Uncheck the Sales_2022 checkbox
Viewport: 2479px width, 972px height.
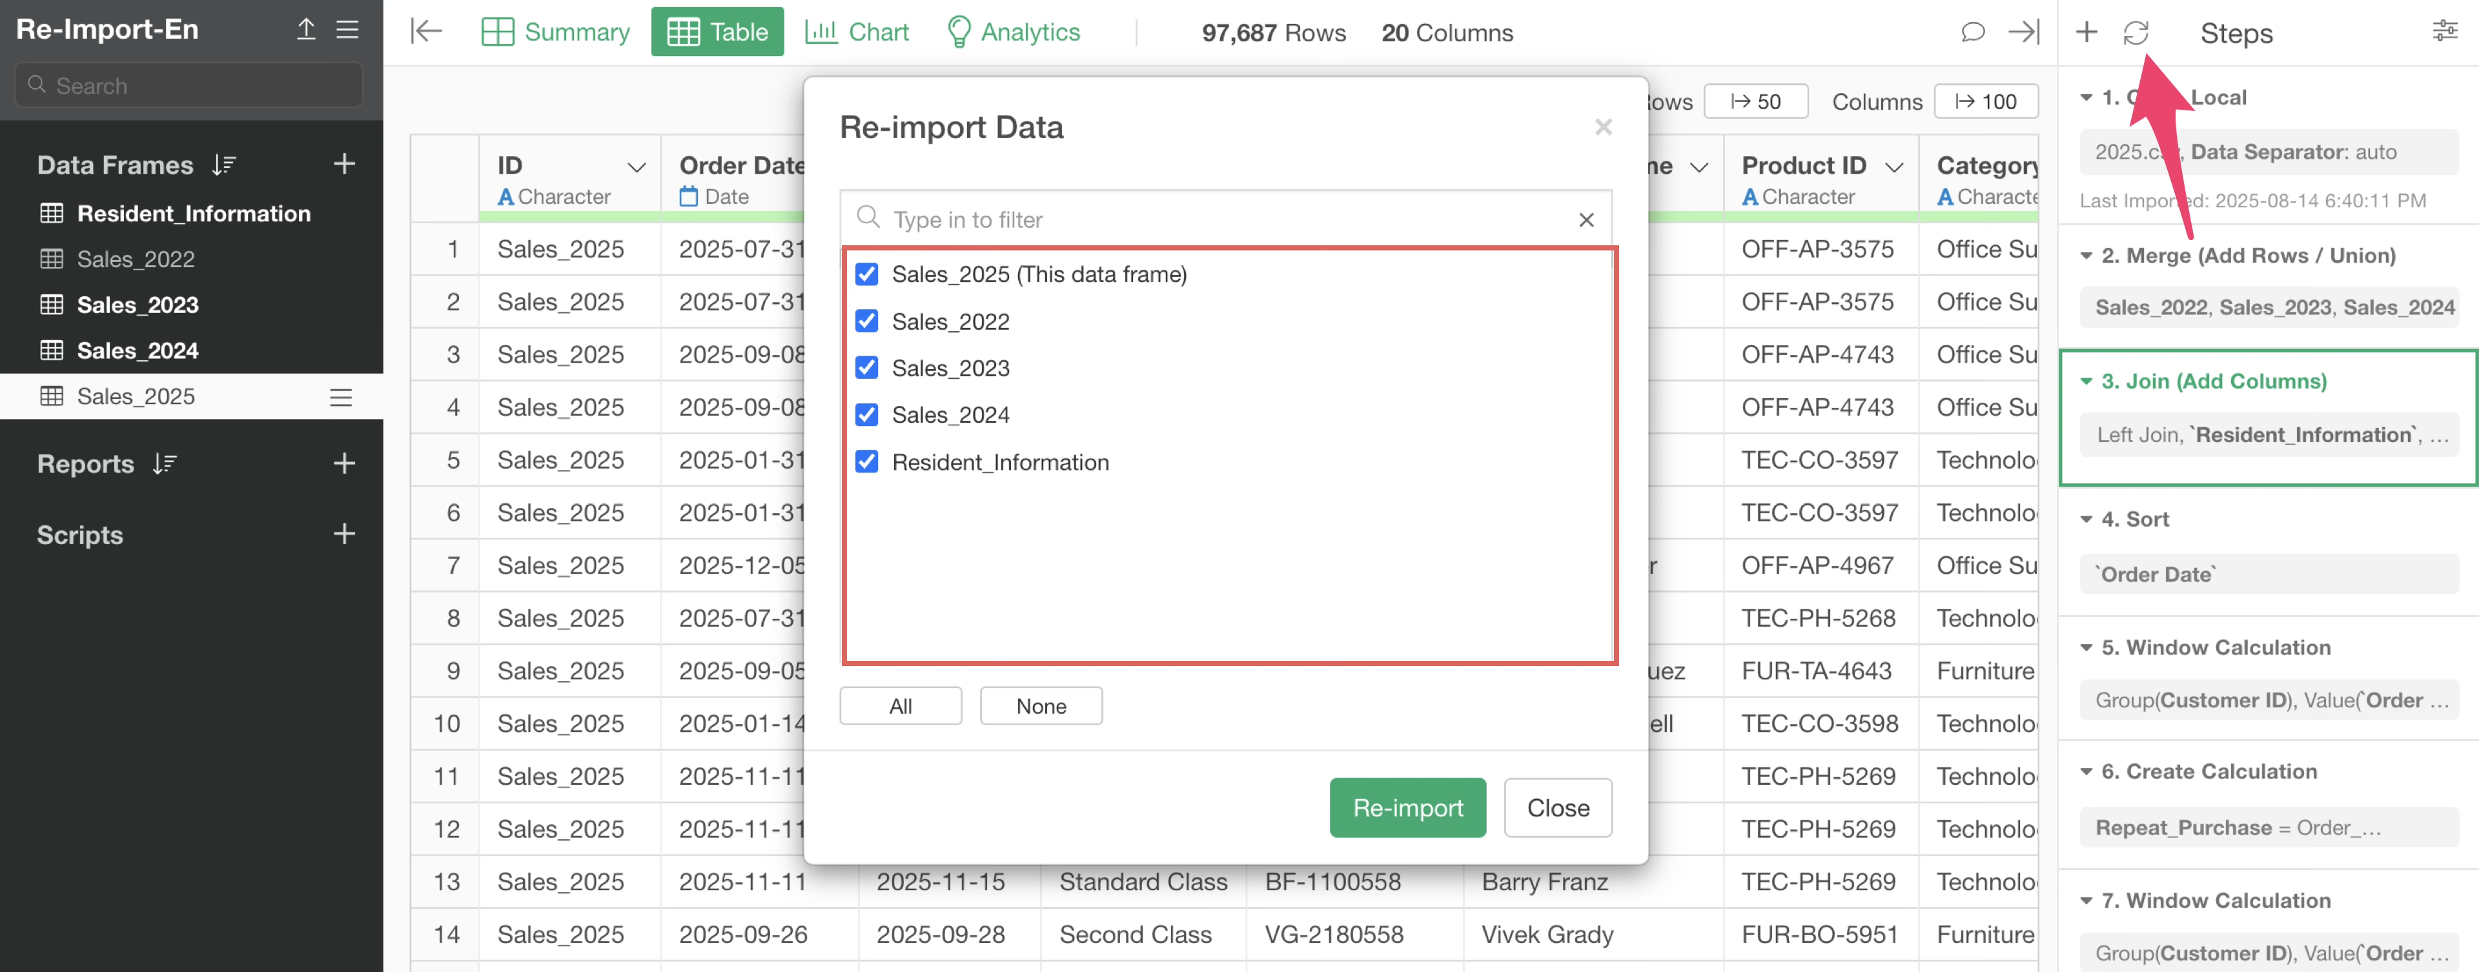tap(866, 321)
